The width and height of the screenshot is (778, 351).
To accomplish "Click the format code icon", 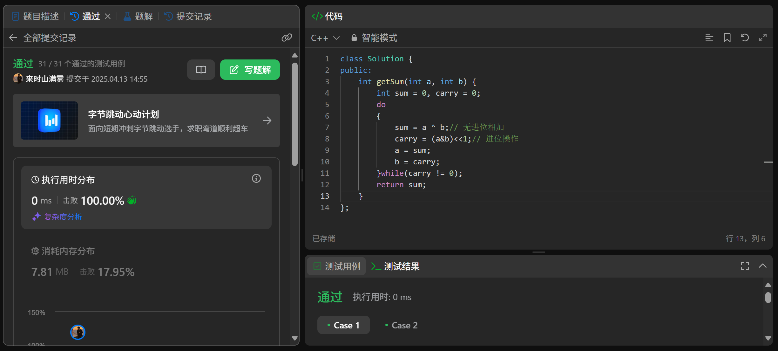I will (x=709, y=38).
